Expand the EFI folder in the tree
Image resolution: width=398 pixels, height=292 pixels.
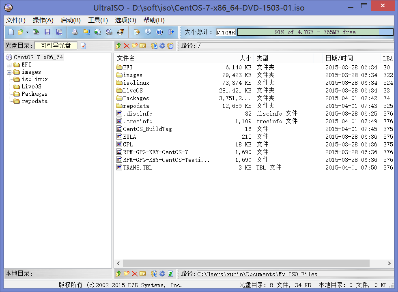[9, 65]
